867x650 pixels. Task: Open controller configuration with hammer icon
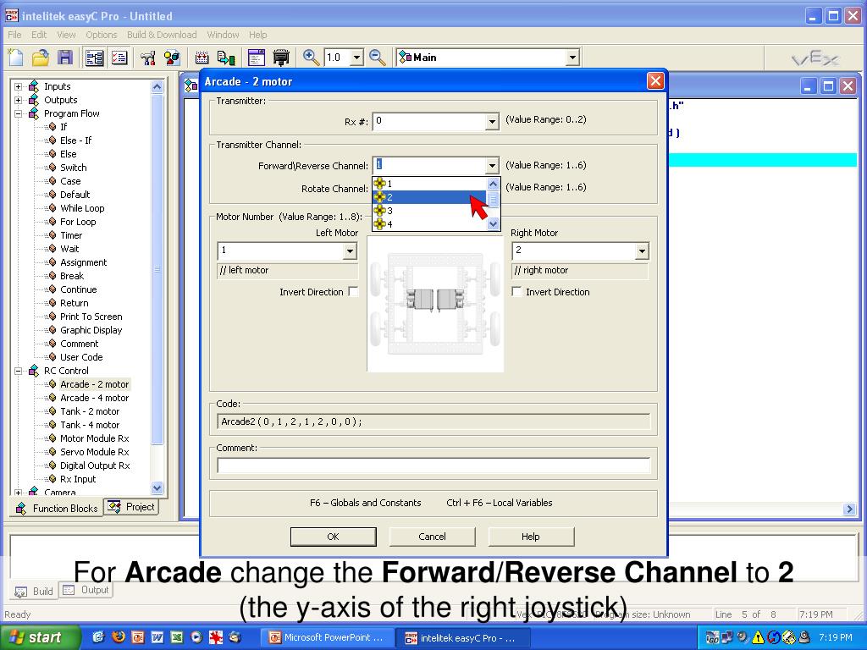[147, 58]
